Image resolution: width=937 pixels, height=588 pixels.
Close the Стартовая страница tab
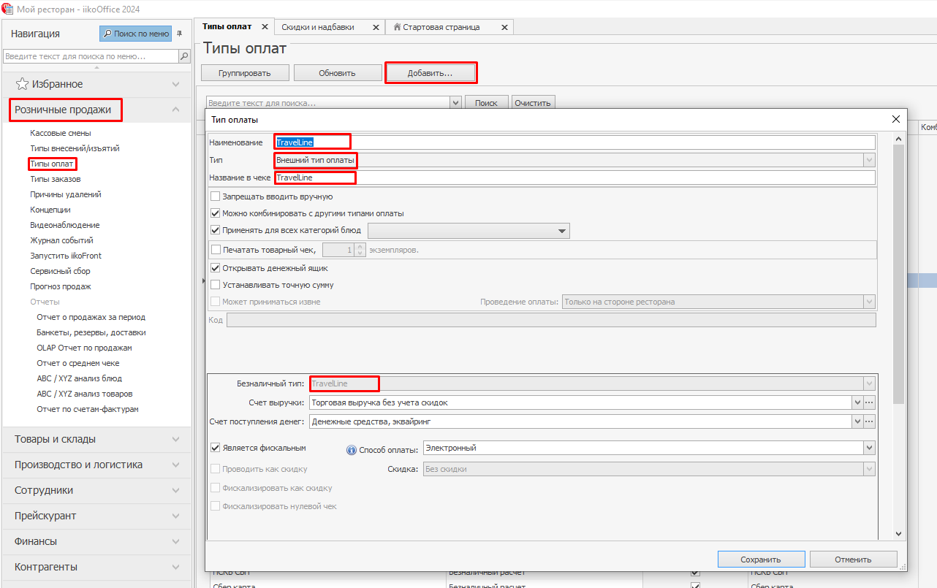tap(504, 27)
